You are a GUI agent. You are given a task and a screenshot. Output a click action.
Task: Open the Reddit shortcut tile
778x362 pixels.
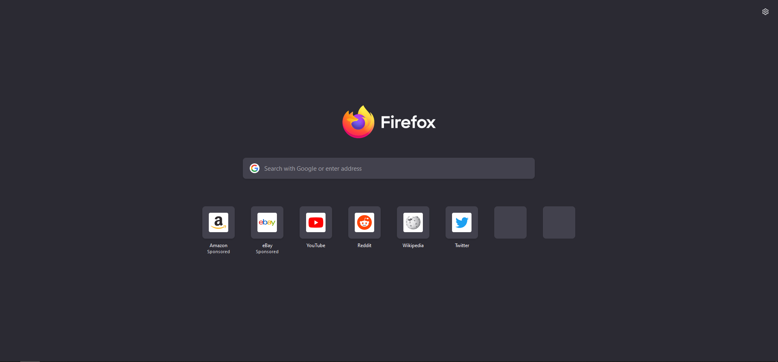(x=364, y=222)
